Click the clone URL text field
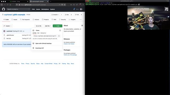Screen dimensions: 170x95 (x=45, y=36)
